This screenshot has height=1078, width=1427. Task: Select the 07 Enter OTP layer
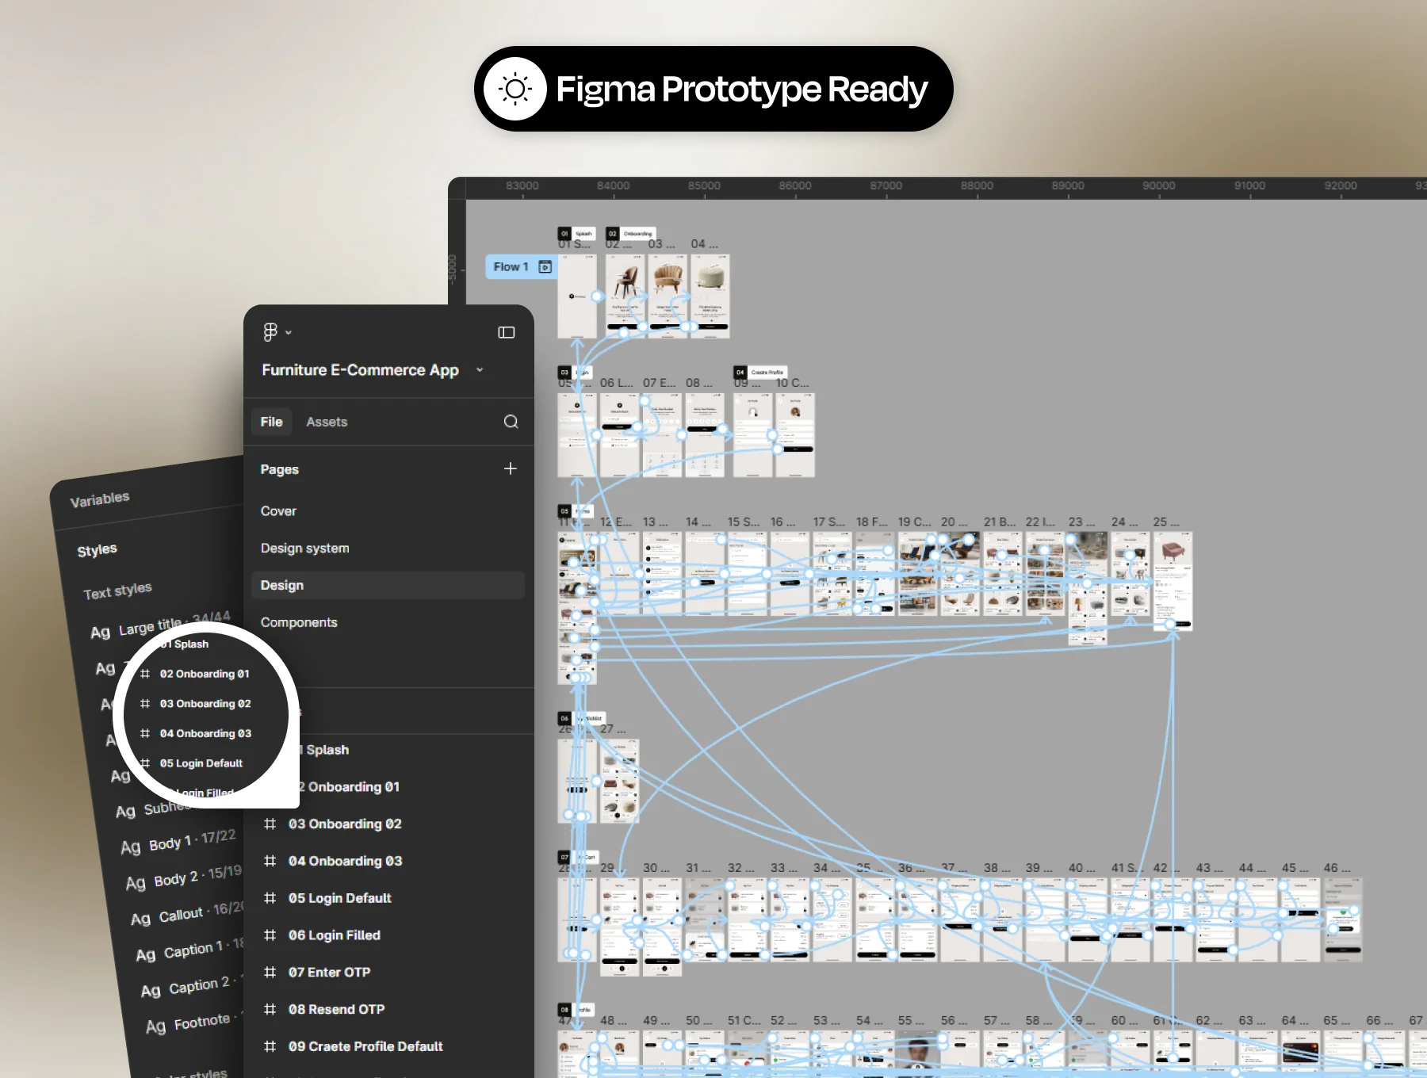[x=329, y=972]
